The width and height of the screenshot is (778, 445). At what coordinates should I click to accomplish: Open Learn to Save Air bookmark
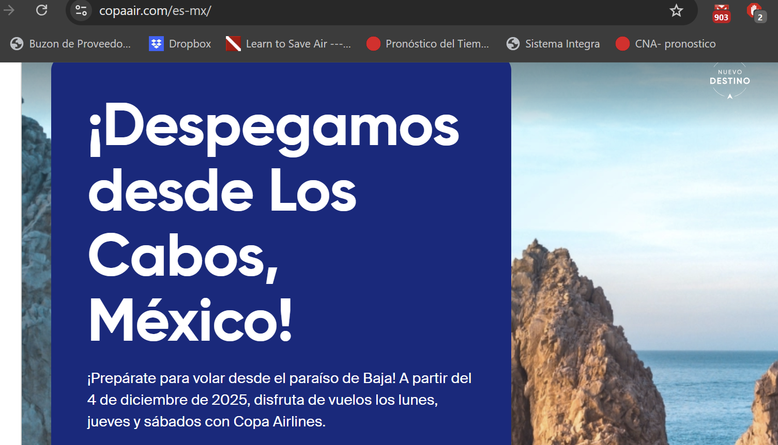pos(288,44)
